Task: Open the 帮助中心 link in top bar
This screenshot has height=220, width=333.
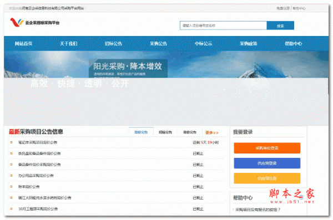Action: tap(299, 8)
